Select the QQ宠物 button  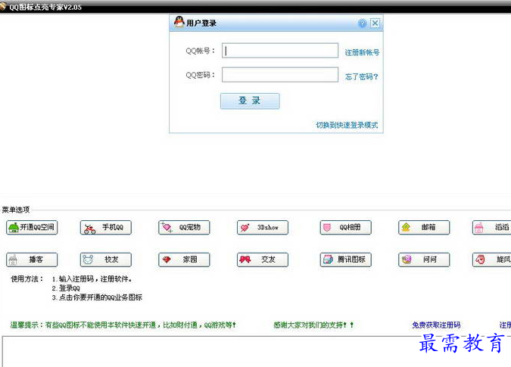[184, 227]
